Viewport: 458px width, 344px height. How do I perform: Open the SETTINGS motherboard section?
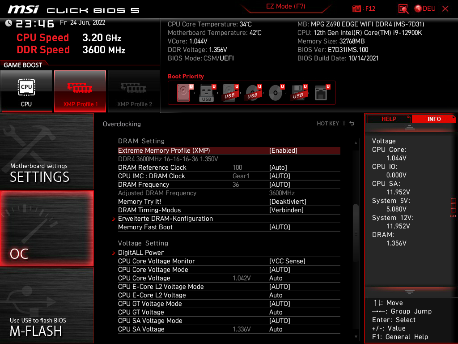tap(47, 151)
